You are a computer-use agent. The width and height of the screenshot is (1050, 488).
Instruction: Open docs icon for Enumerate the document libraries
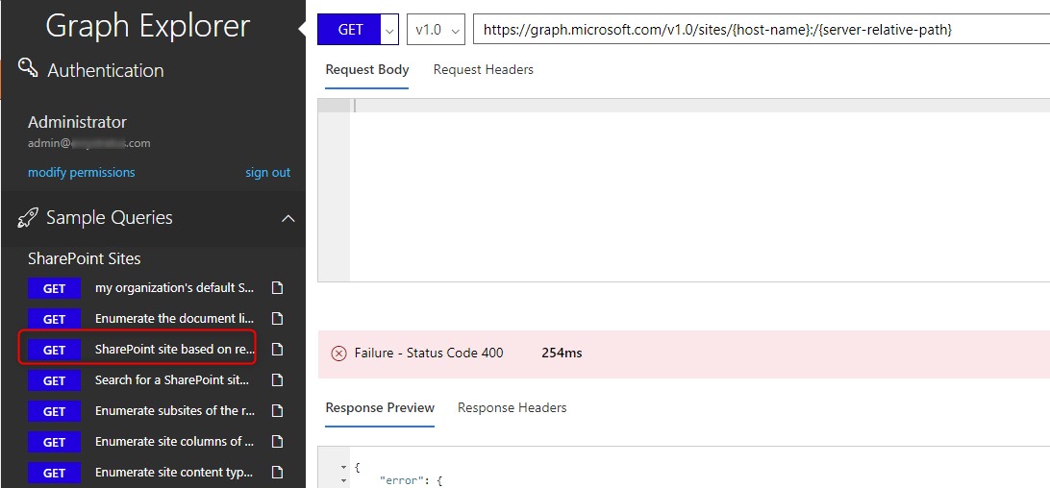pyautogui.click(x=277, y=319)
